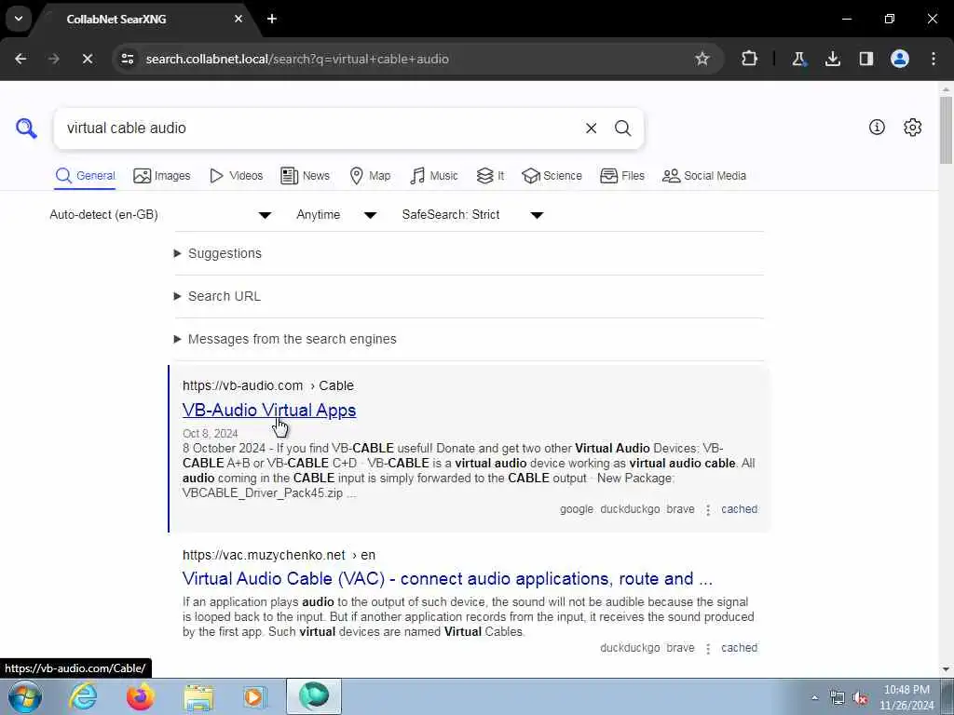Open browser Downloads icon
Image resolution: width=954 pixels, height=715 pixels.
832,59
